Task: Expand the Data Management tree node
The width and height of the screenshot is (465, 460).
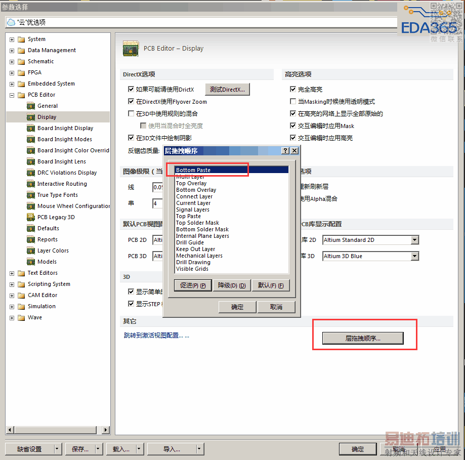Action: click(12, 51)
